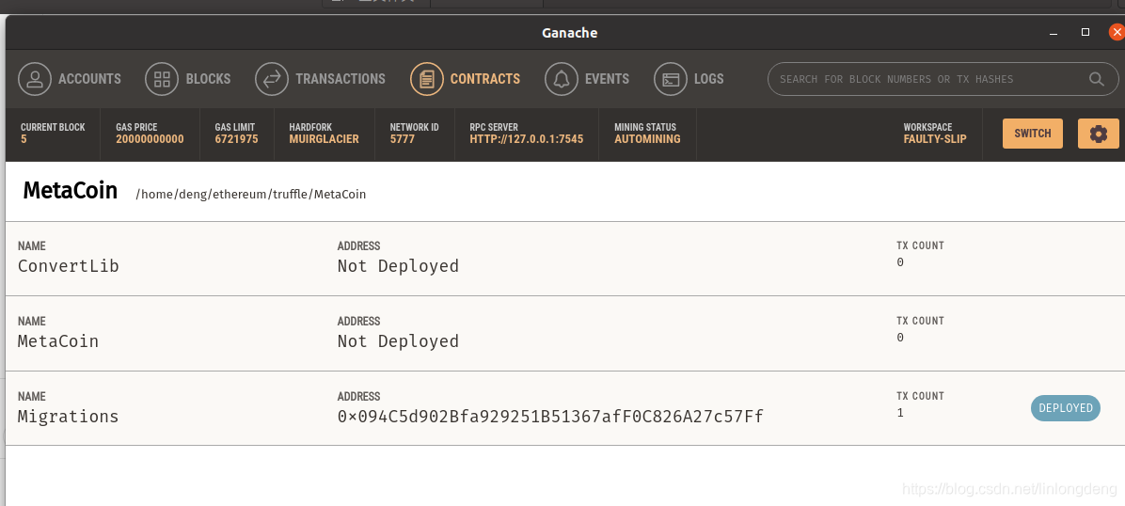Image resolution: width=1125 pixels, height=506 pixels.
Task: Click the SWITCH workspace button
Action: click(x=1033, y=134)
